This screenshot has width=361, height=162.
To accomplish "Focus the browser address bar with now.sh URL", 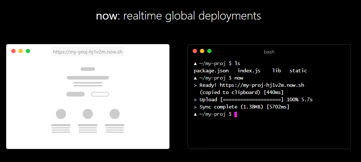I will (x=88, y=52).
